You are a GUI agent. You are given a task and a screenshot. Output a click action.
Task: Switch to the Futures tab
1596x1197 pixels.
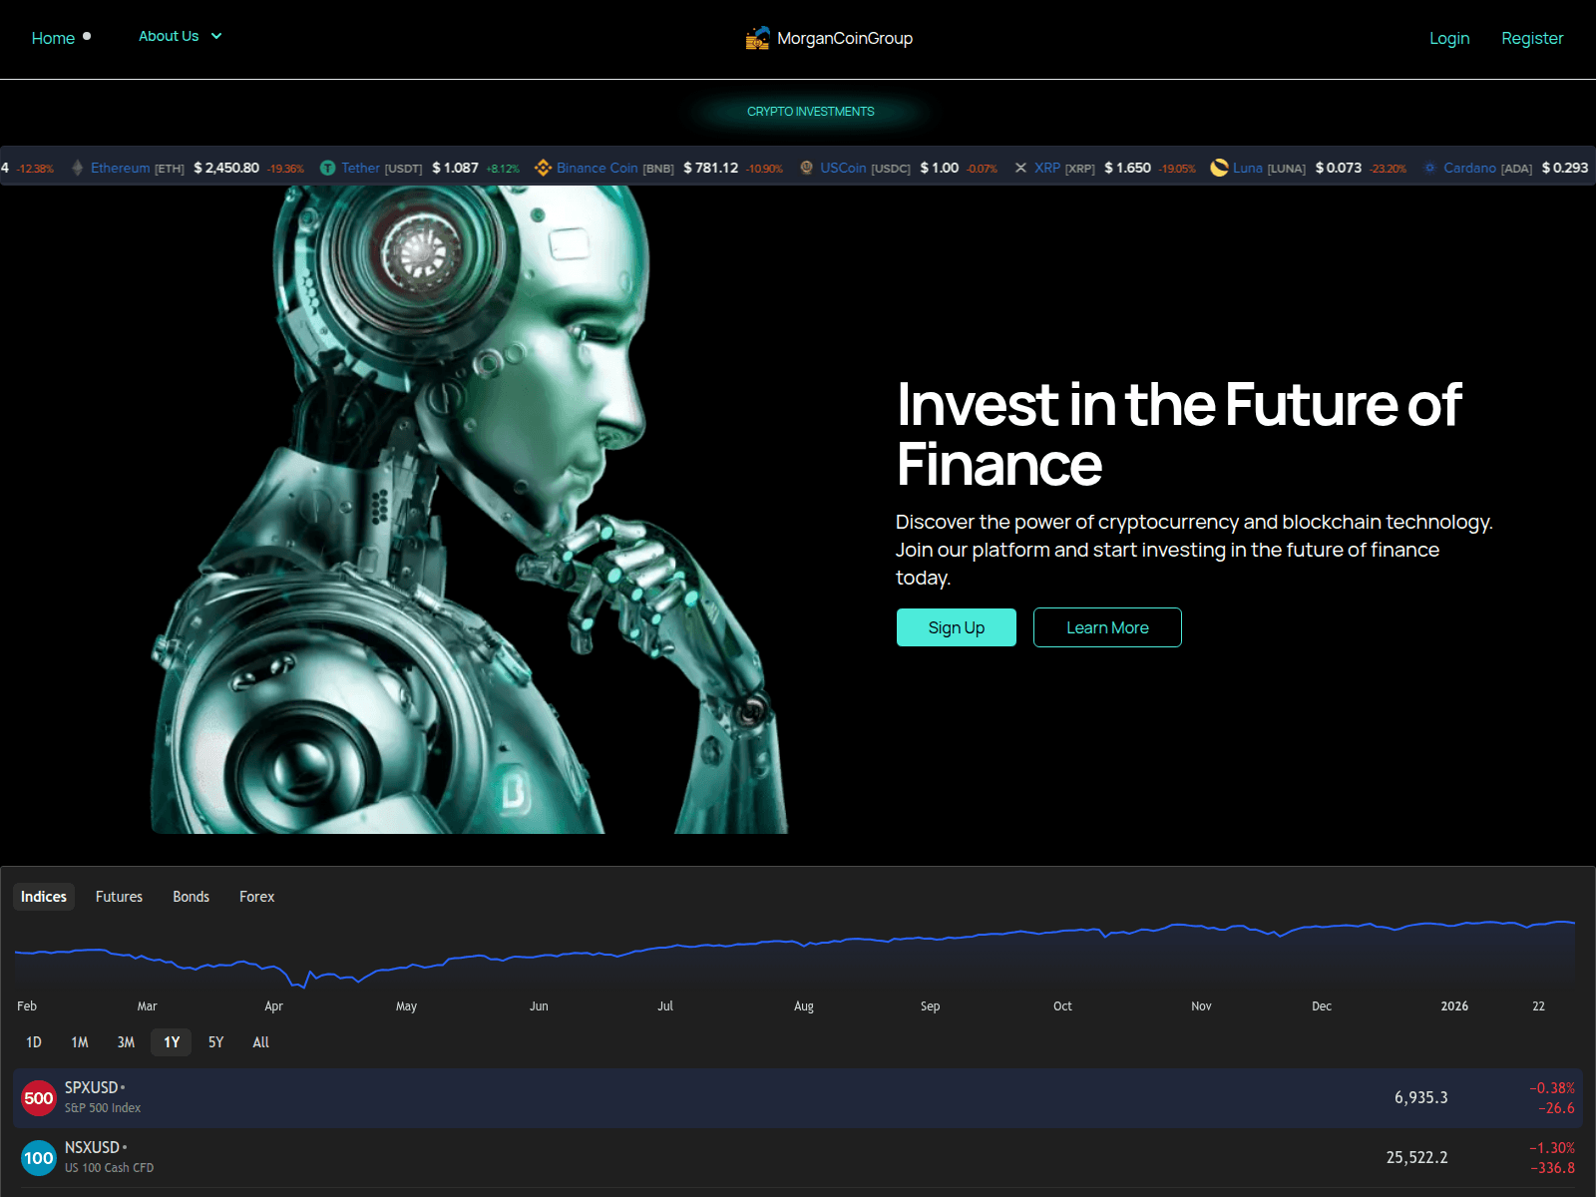(119, 896)
